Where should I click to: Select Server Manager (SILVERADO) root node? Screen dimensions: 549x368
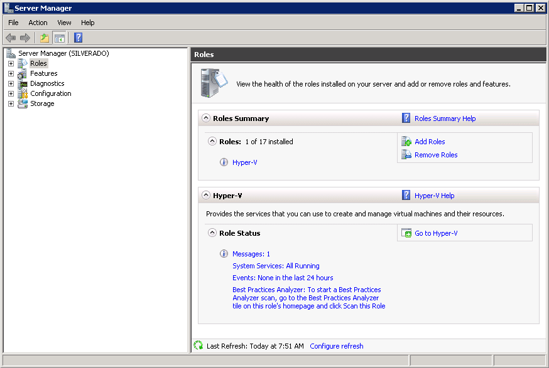point(63,53)
